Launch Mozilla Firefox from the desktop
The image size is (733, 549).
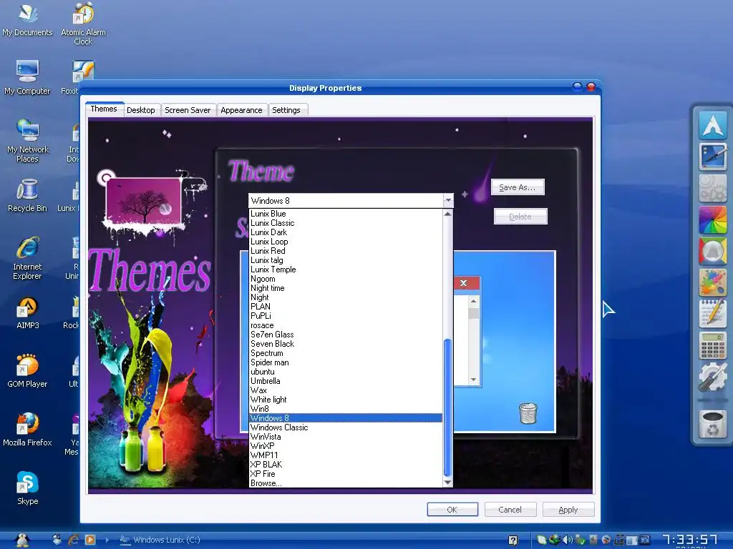[27, 430]
